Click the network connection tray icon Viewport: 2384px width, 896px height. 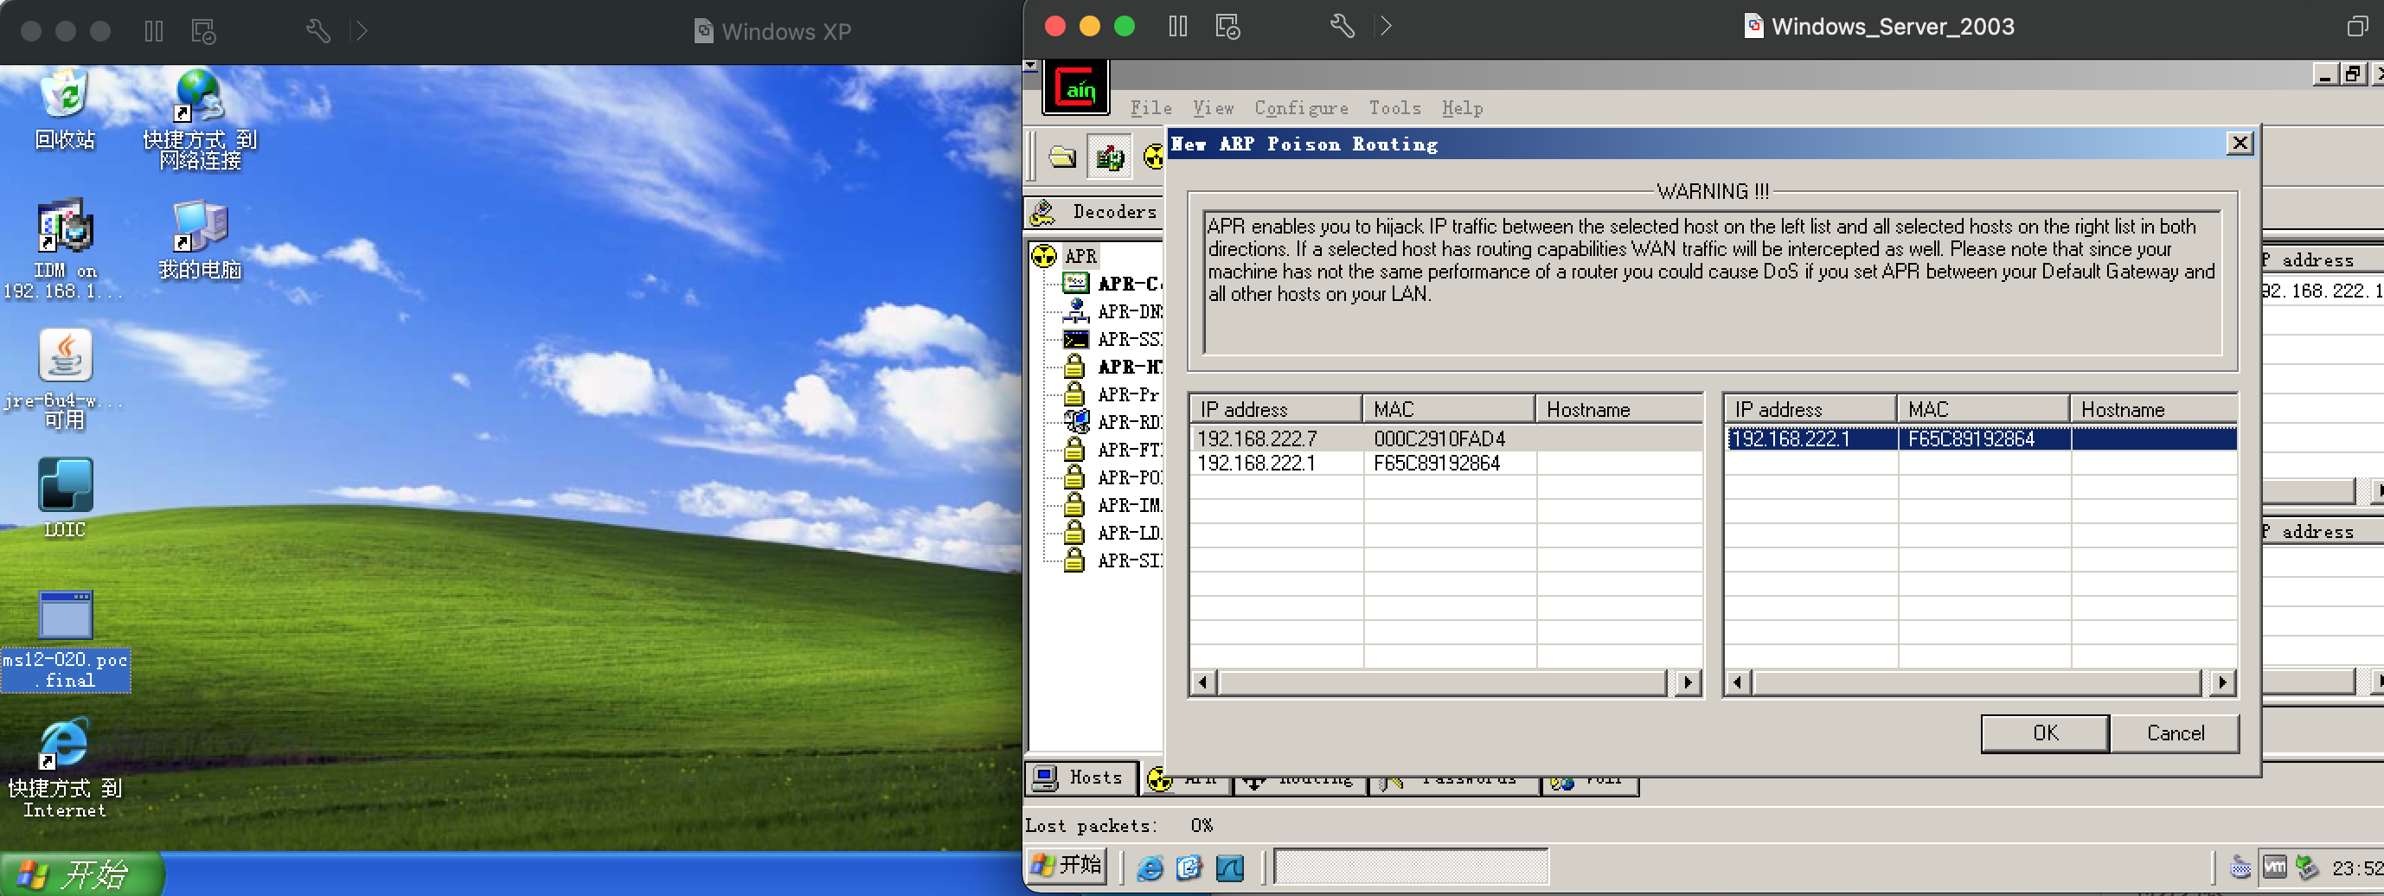(2308, 868)
